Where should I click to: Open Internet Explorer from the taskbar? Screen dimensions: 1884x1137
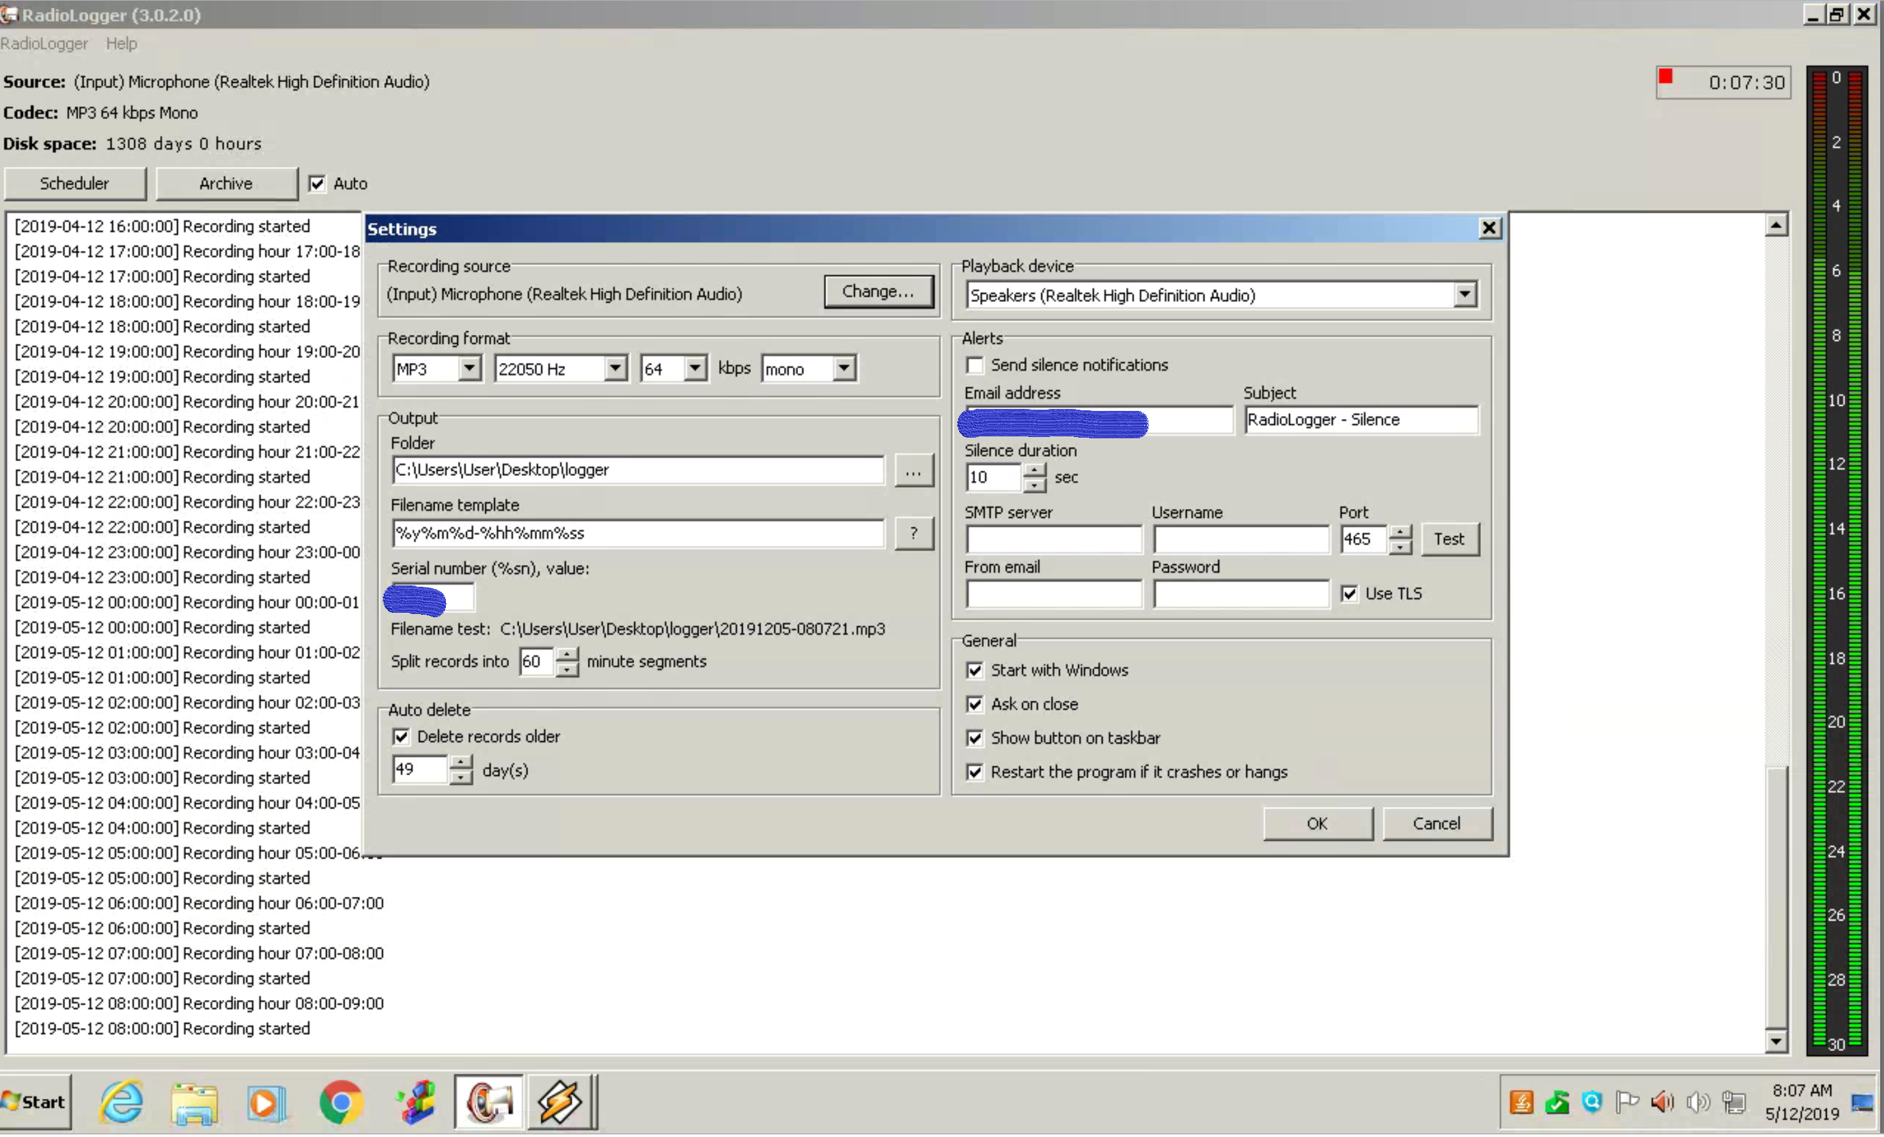(x=122, y=1102)
